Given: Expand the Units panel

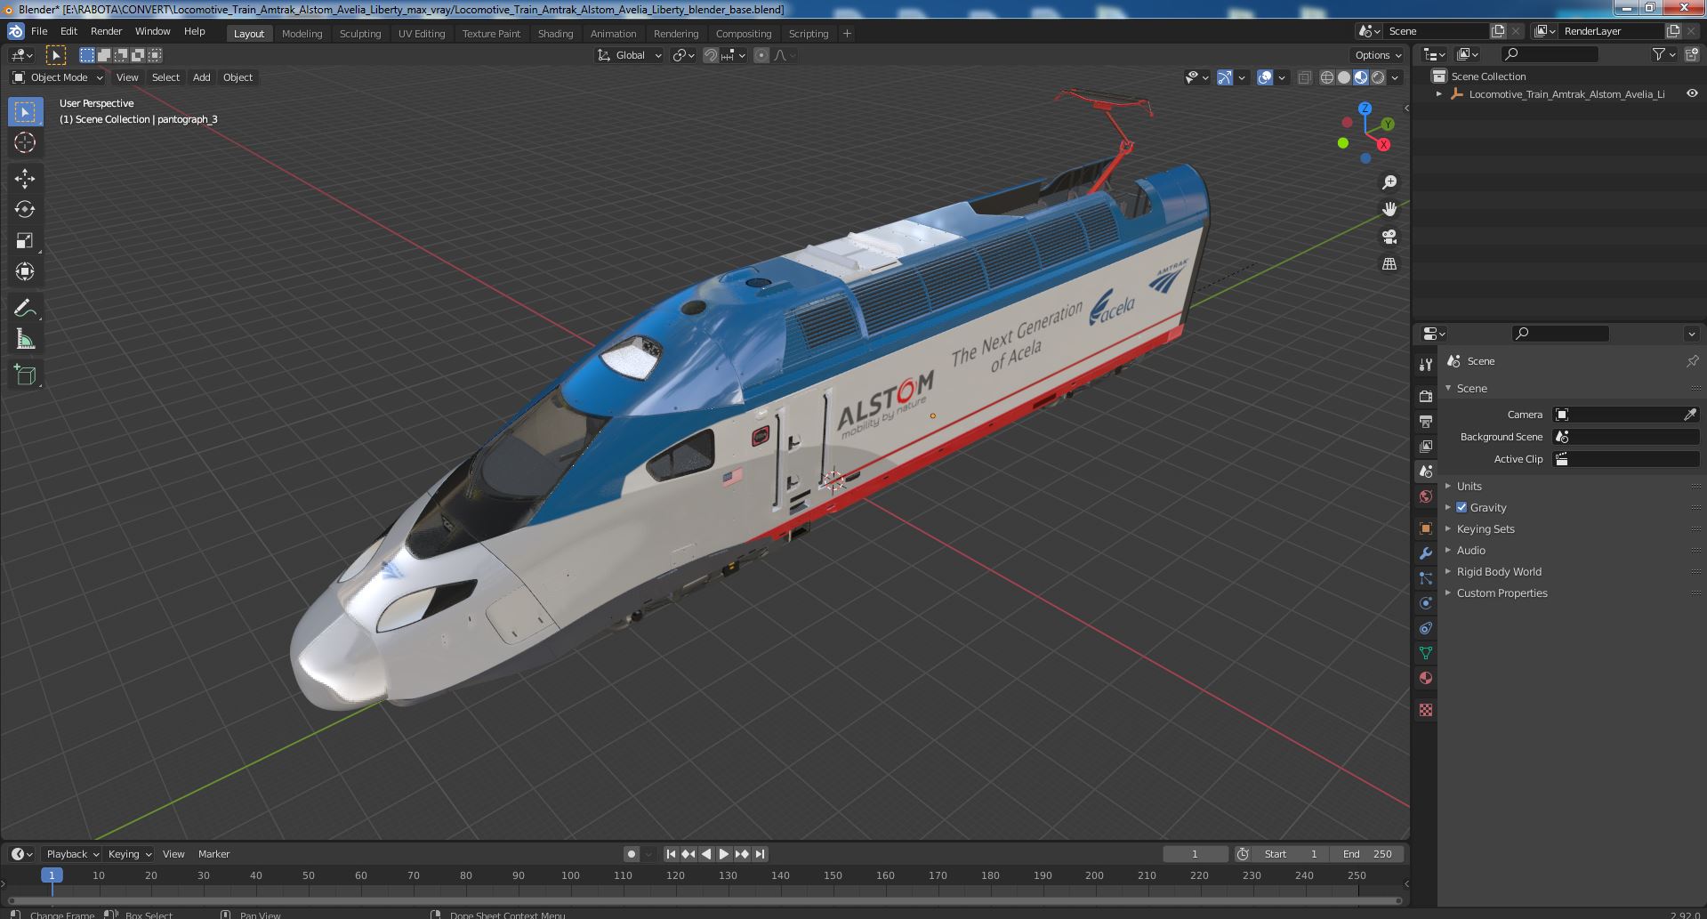Looking at the screenshot, I should point(1469,486).
